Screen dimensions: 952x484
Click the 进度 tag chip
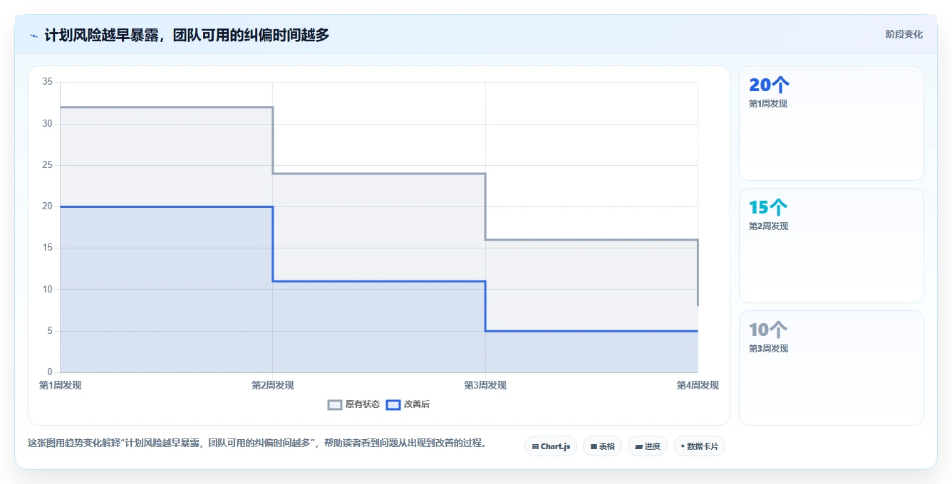click(648, 446)
